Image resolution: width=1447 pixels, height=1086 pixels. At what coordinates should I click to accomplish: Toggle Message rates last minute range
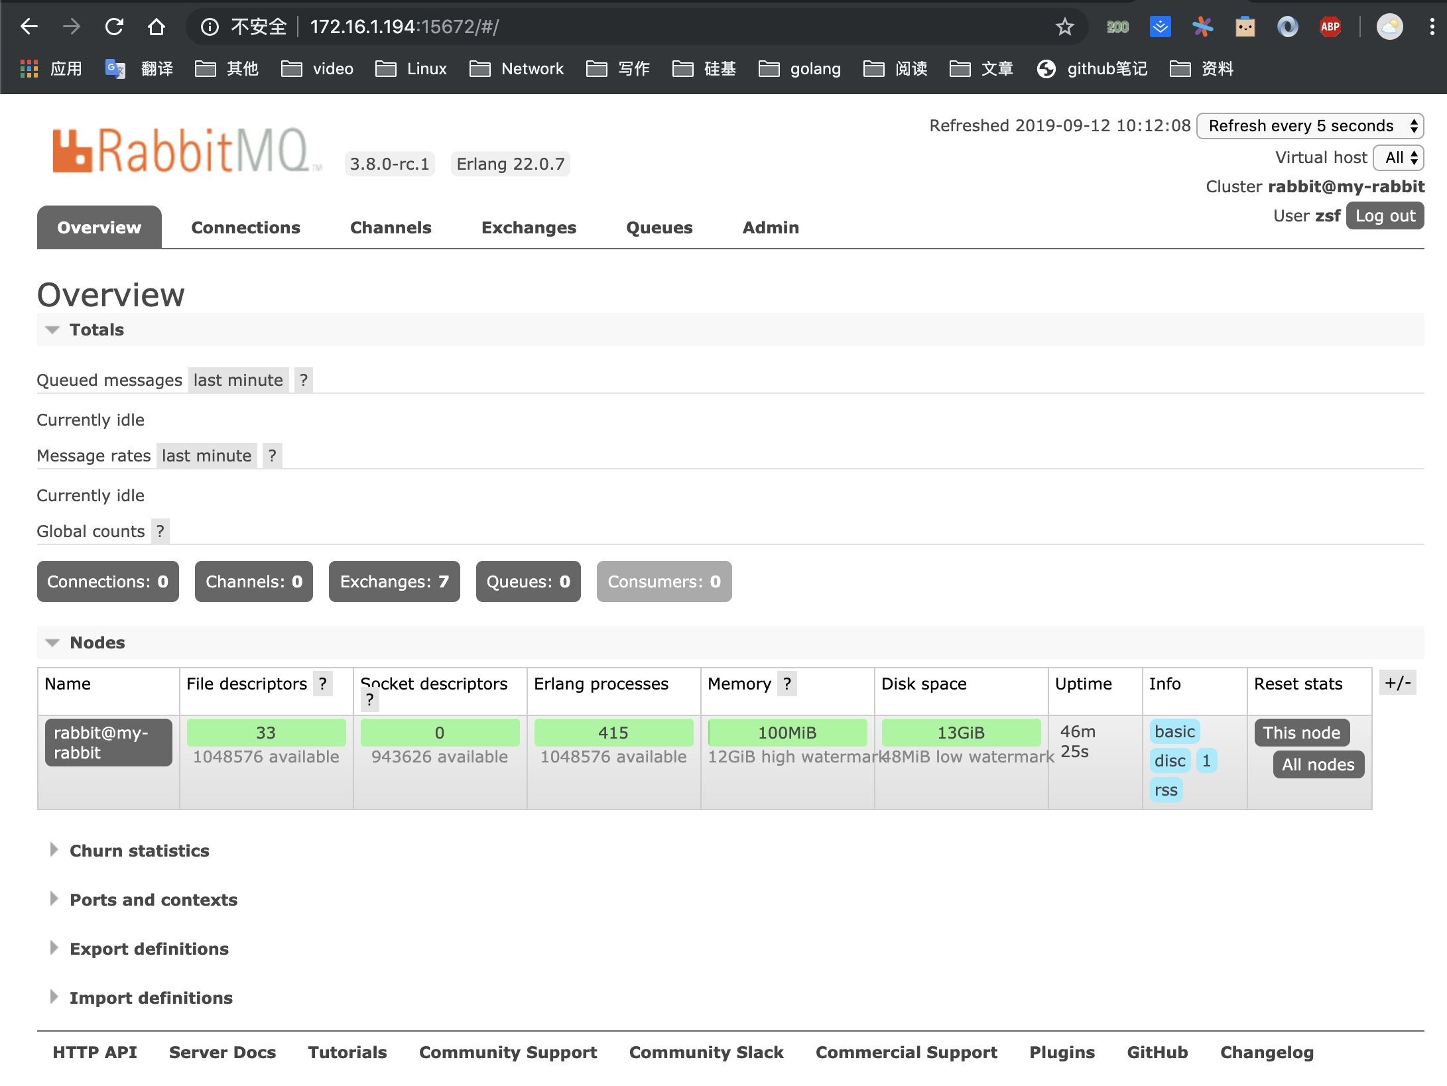pos(206,455)
